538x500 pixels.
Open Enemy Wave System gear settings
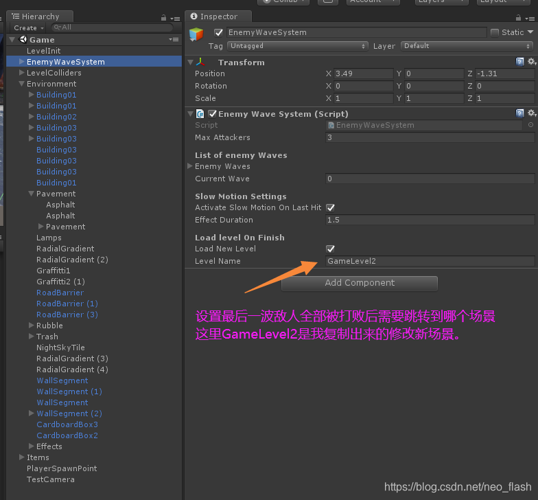click(x=531, y=113)
